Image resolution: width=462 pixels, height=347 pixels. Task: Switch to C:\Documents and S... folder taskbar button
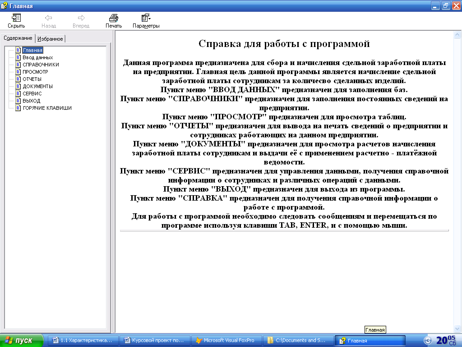tap(298, 340)
